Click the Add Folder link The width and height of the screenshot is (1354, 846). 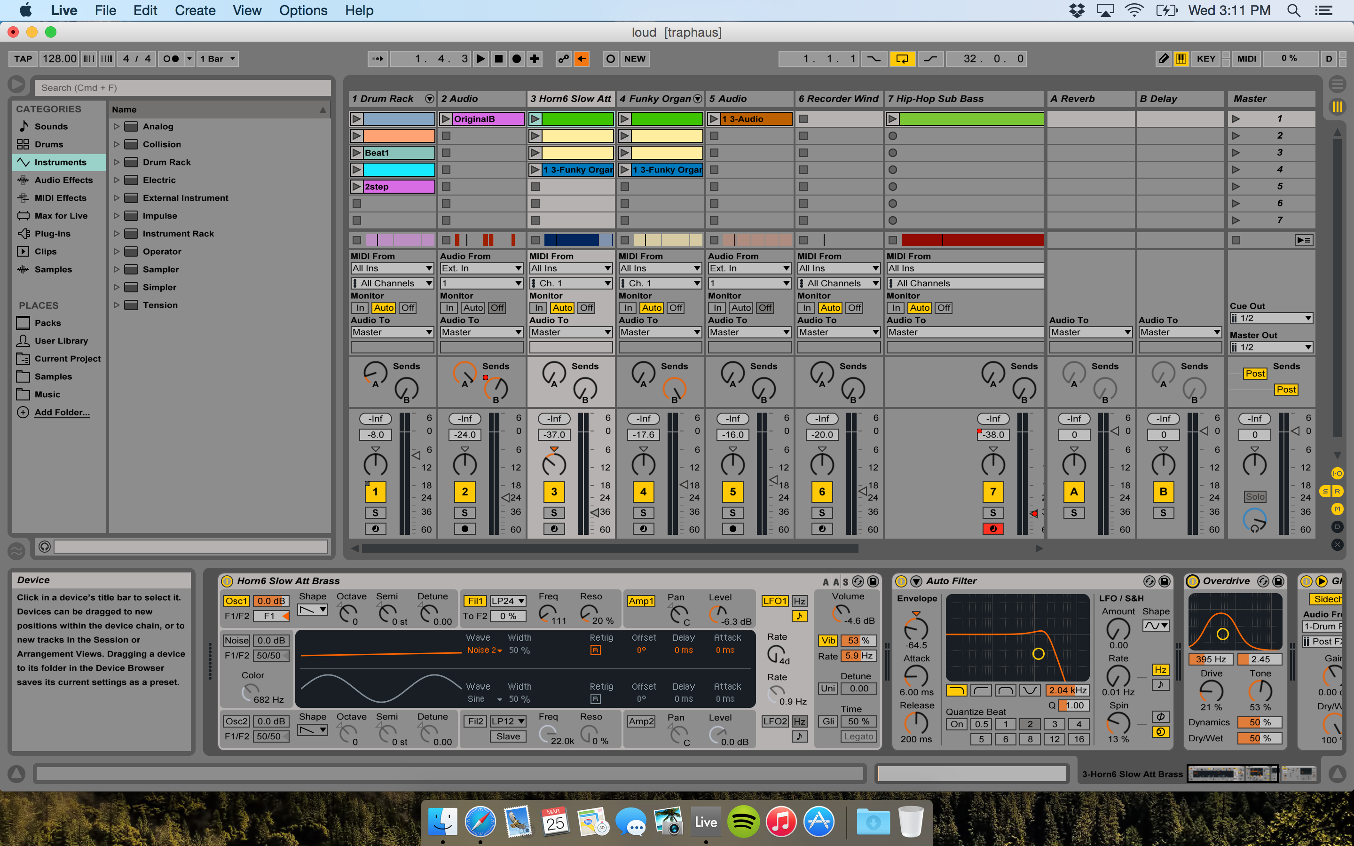(62, 412)
